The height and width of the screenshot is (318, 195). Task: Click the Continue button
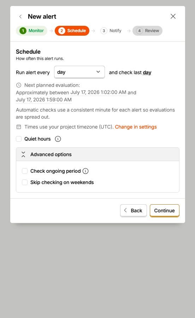pos(165,211)
